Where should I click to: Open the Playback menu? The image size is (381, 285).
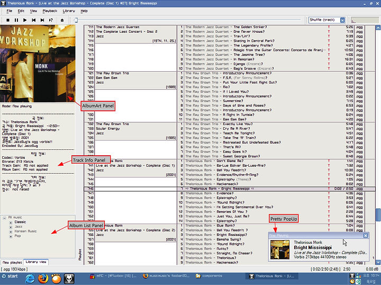(x=50, y=11)
